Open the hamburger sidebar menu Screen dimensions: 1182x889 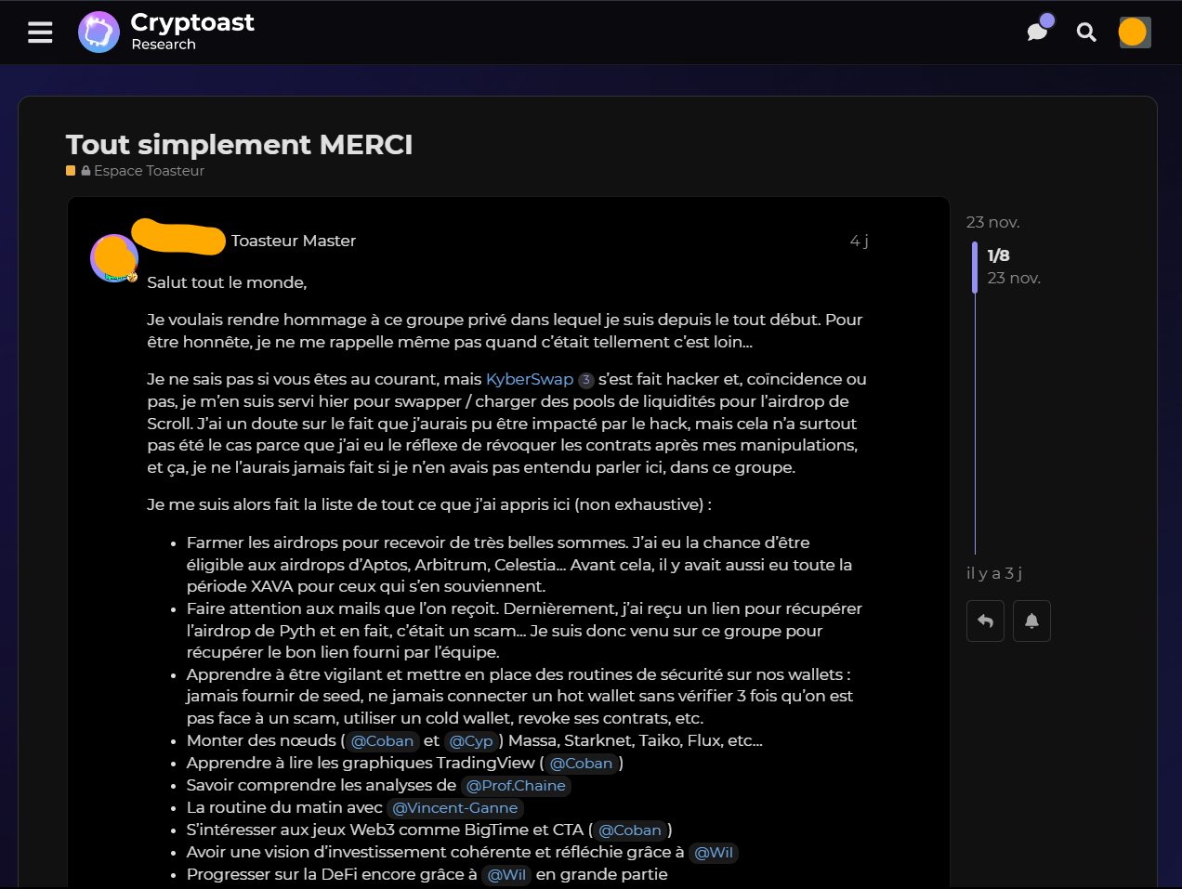click(40, 33)
